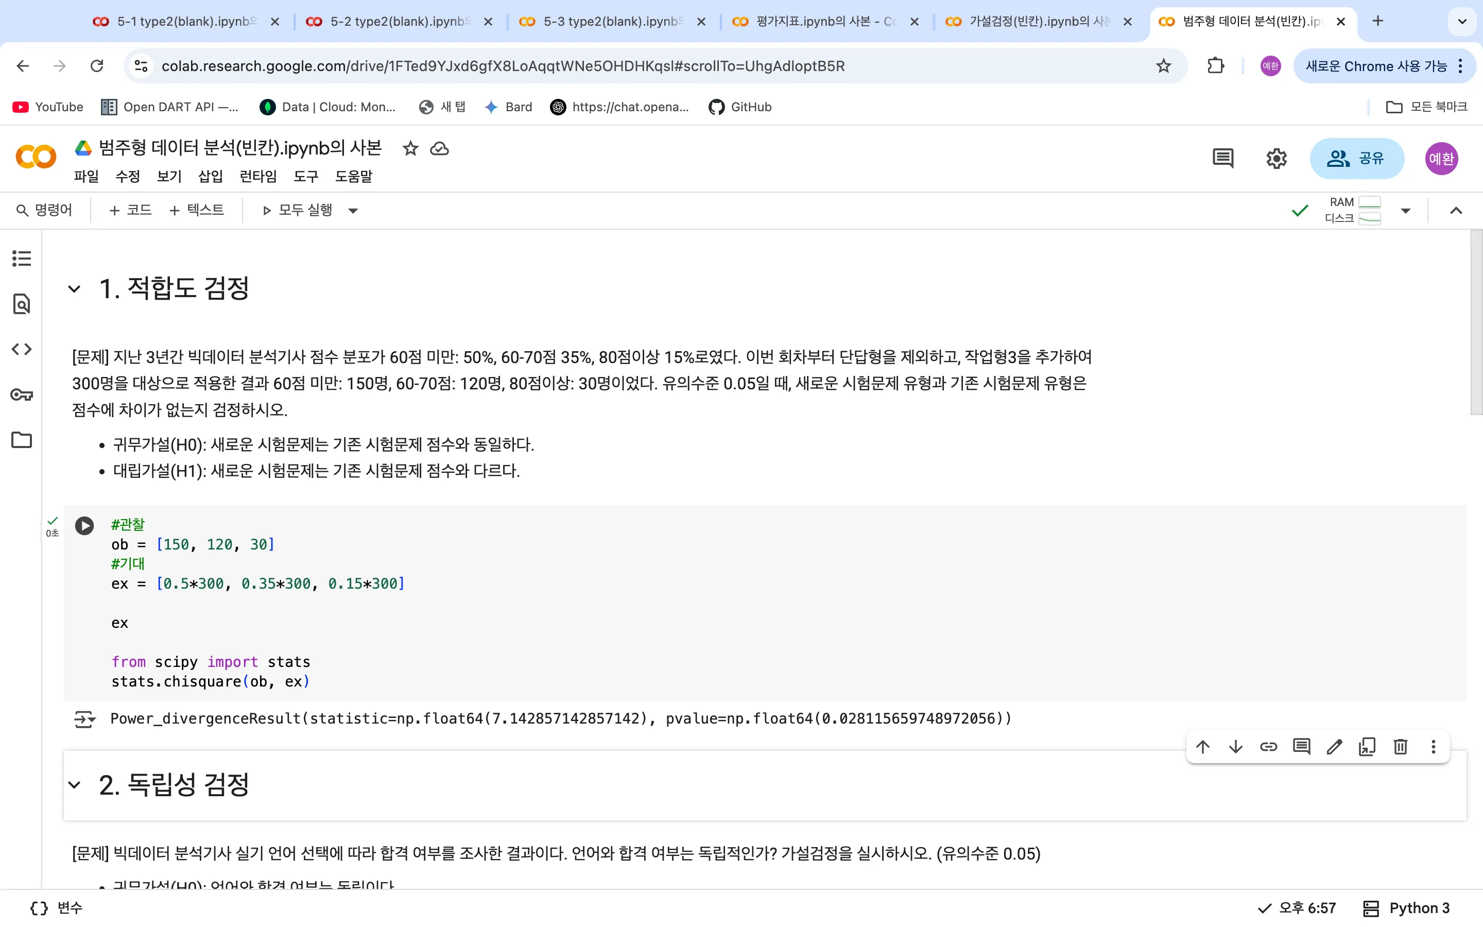
Task: Open the code snippets sidebar icon
Action: coord(22,349)
